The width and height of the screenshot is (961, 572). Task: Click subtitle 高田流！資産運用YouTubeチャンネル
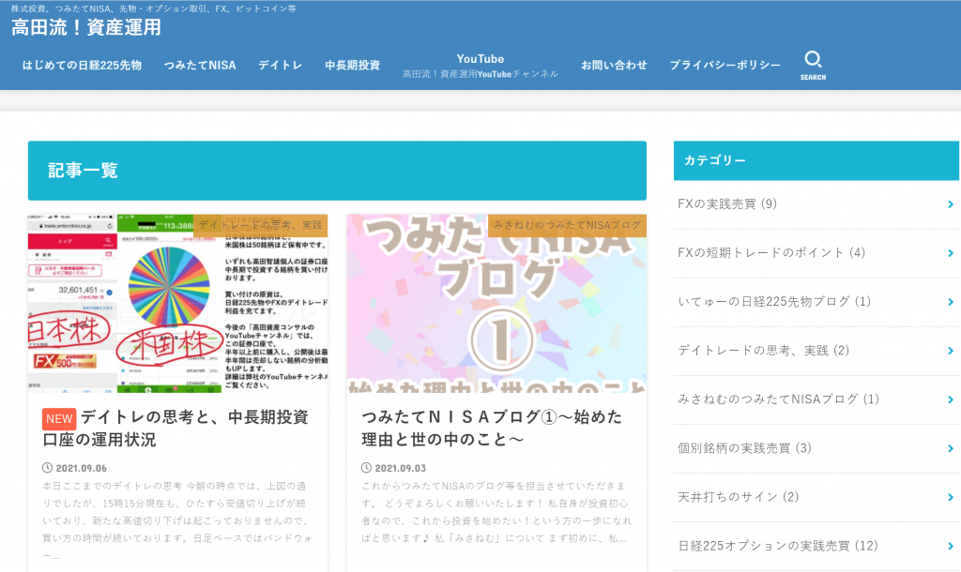pos(480,74)
